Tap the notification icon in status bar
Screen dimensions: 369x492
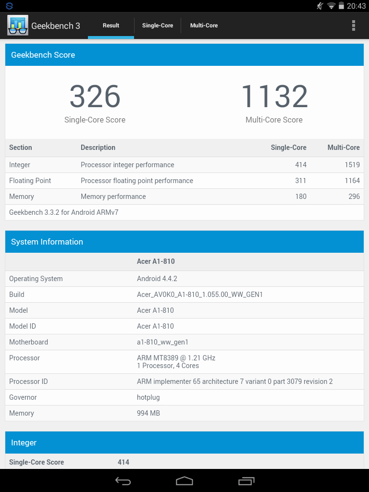pos(10,6)
